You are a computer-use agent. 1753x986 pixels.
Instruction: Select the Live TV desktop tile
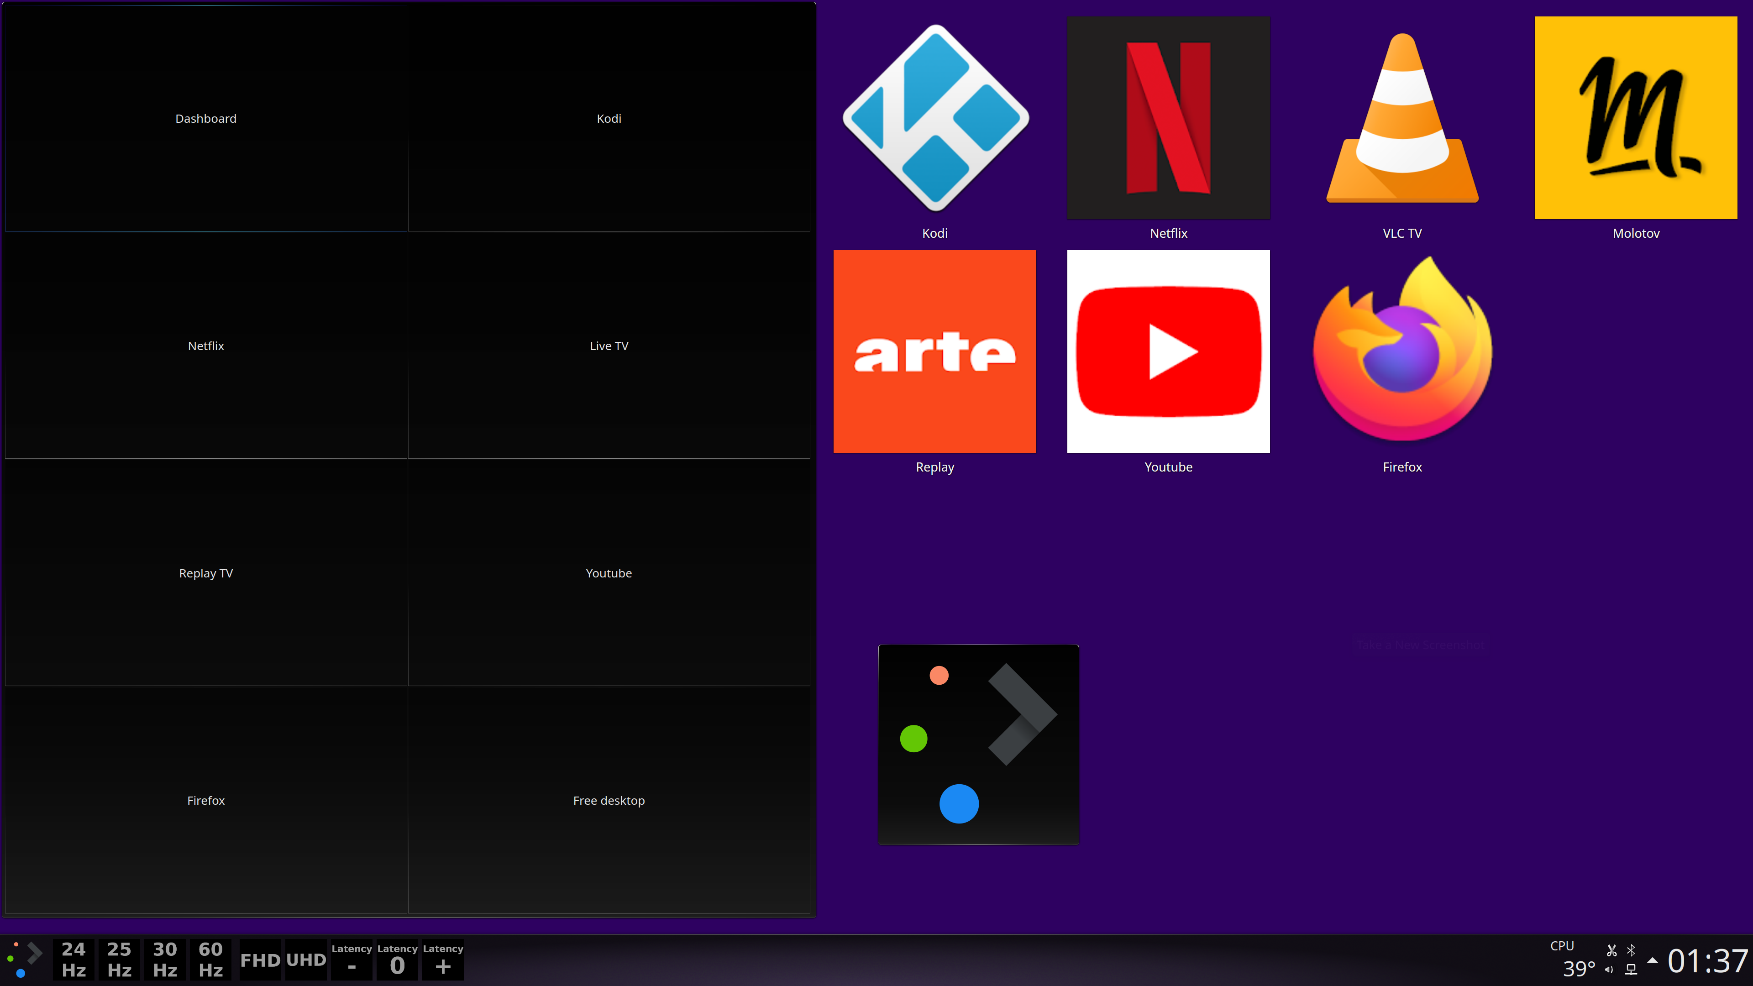click(x=609, y=346)
